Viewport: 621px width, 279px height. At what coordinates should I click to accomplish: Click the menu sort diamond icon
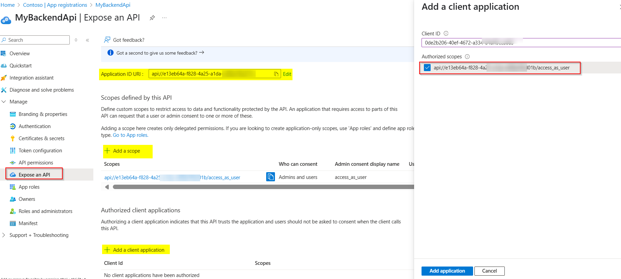[x=76, y=40]
